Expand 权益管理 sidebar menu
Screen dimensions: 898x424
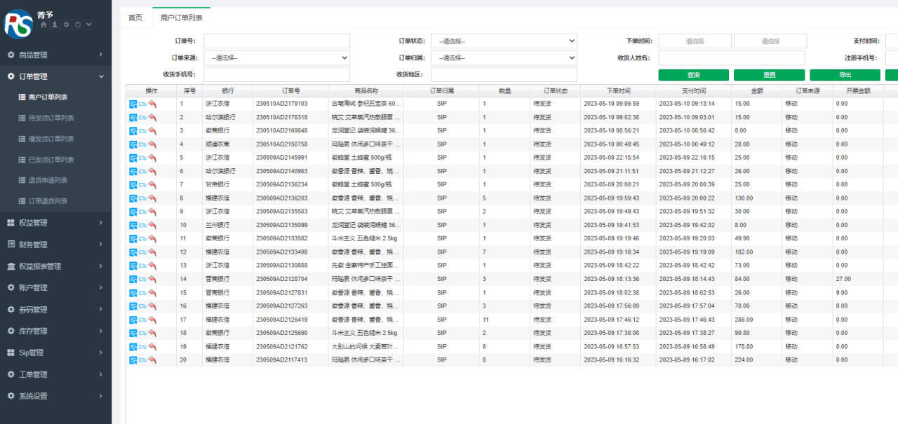[55, 223]
